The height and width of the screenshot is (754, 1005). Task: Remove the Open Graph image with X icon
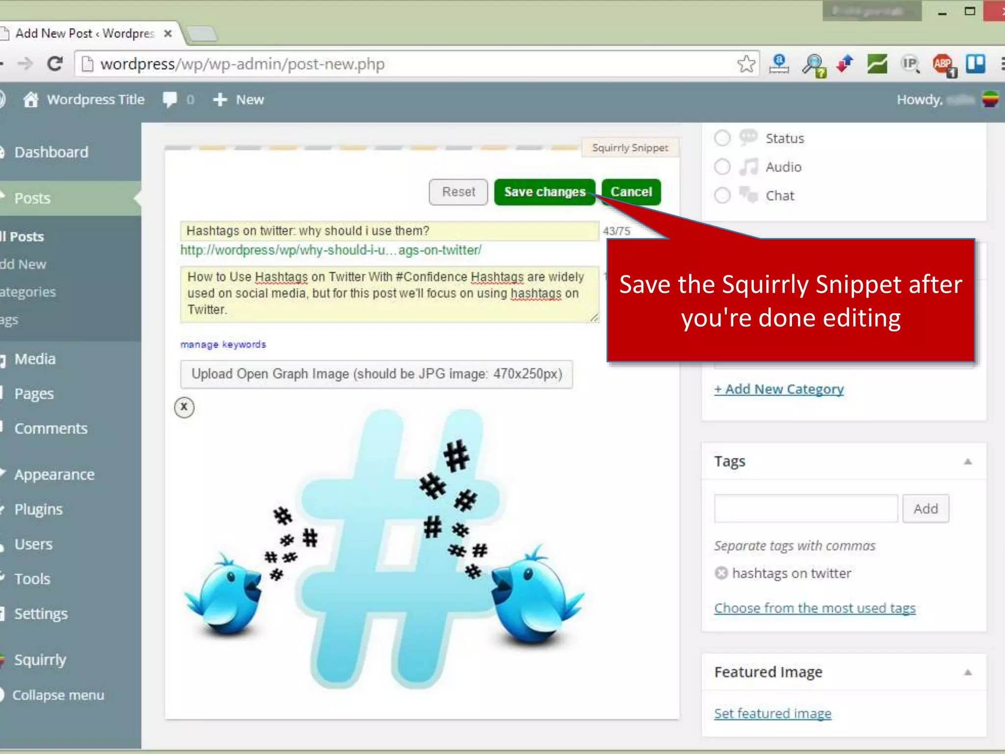tap(184, 407)
